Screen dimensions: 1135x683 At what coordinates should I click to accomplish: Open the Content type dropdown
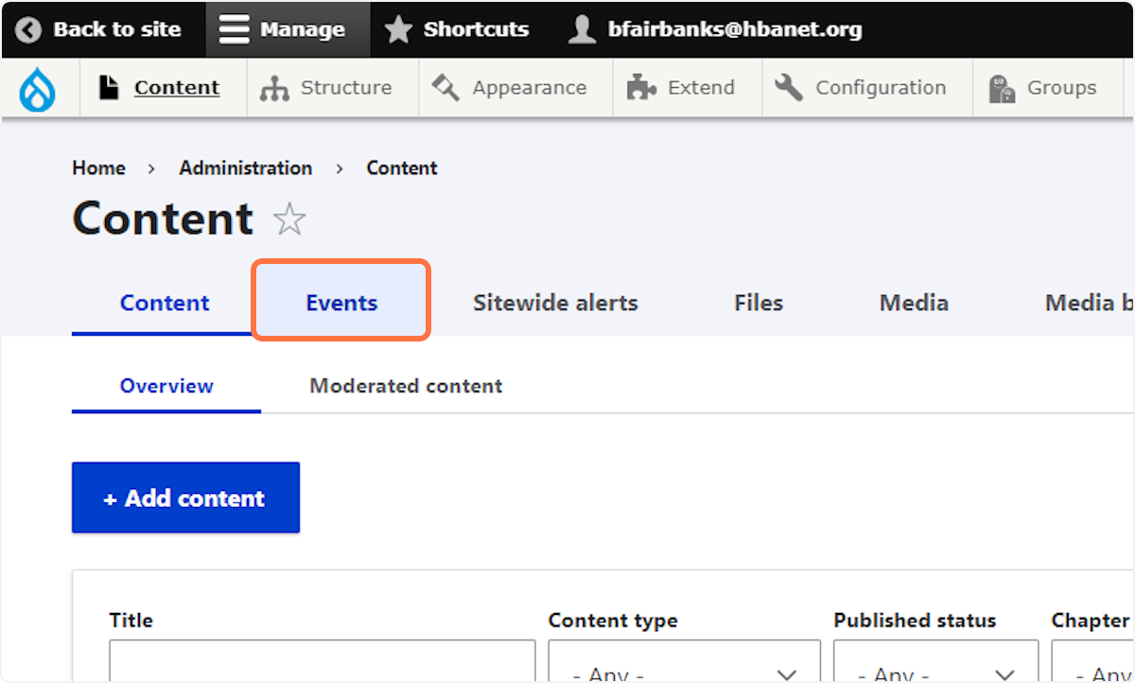(684, 670)
